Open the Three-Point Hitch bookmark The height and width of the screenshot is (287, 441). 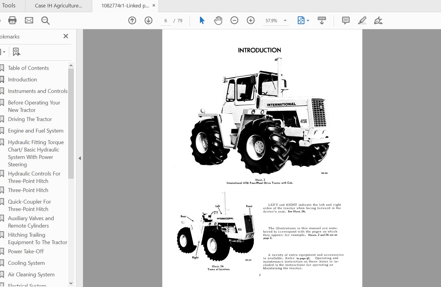(x=28, y=190)
